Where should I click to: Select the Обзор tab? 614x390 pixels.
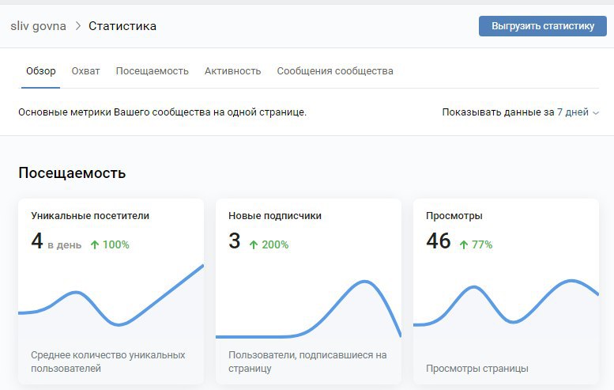point(41,71)
